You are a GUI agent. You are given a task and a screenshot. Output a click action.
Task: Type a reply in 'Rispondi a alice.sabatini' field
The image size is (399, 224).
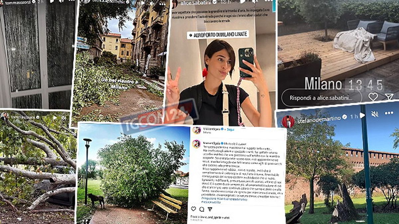click(x=321, y=98)
